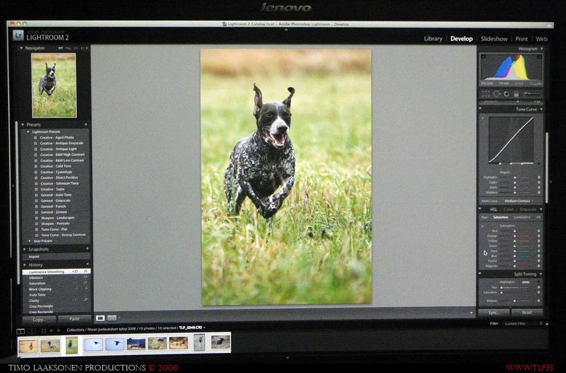566x373 pixels.
Task: Add a new snapshot with plus icon
Action: click(86, 249)
